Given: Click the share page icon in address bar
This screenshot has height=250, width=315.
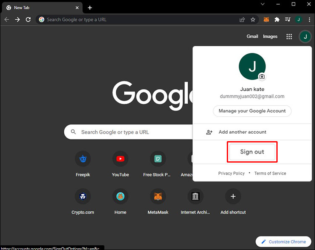Looking at the screenshot, I should 242,19.
